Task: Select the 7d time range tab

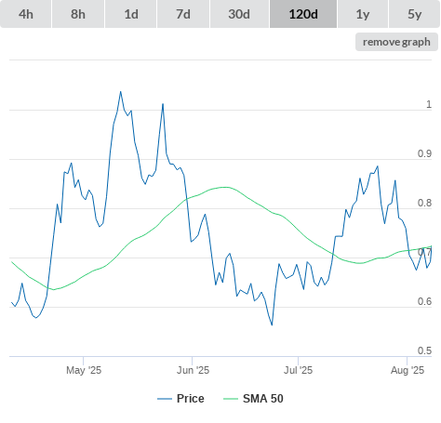Action: (x=183, y=14)
